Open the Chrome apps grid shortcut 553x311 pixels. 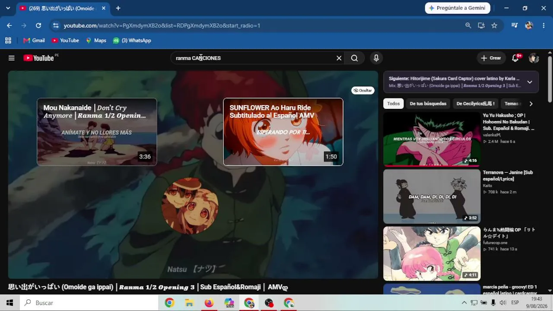(x=8, y=41)
